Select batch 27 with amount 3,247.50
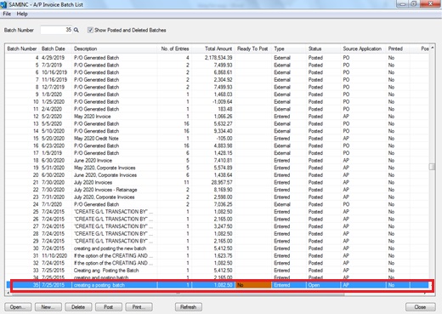442x314 pixels. pyautogui.click(x=217, y=226)
